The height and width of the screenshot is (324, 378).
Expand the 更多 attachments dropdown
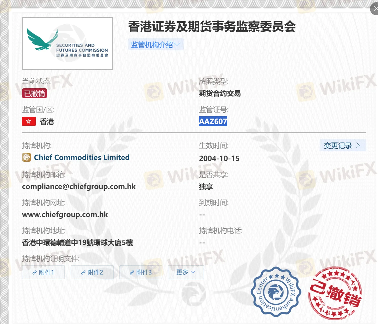pos(186,272)
